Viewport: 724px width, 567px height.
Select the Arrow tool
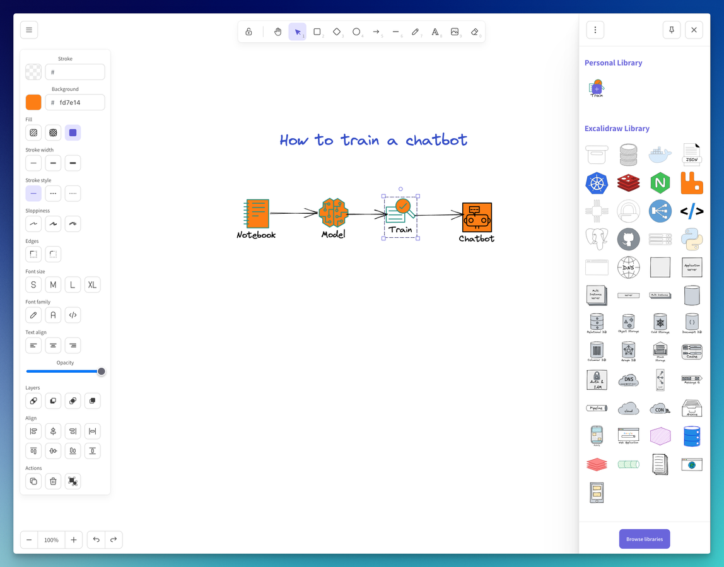[x=377, y=32]
